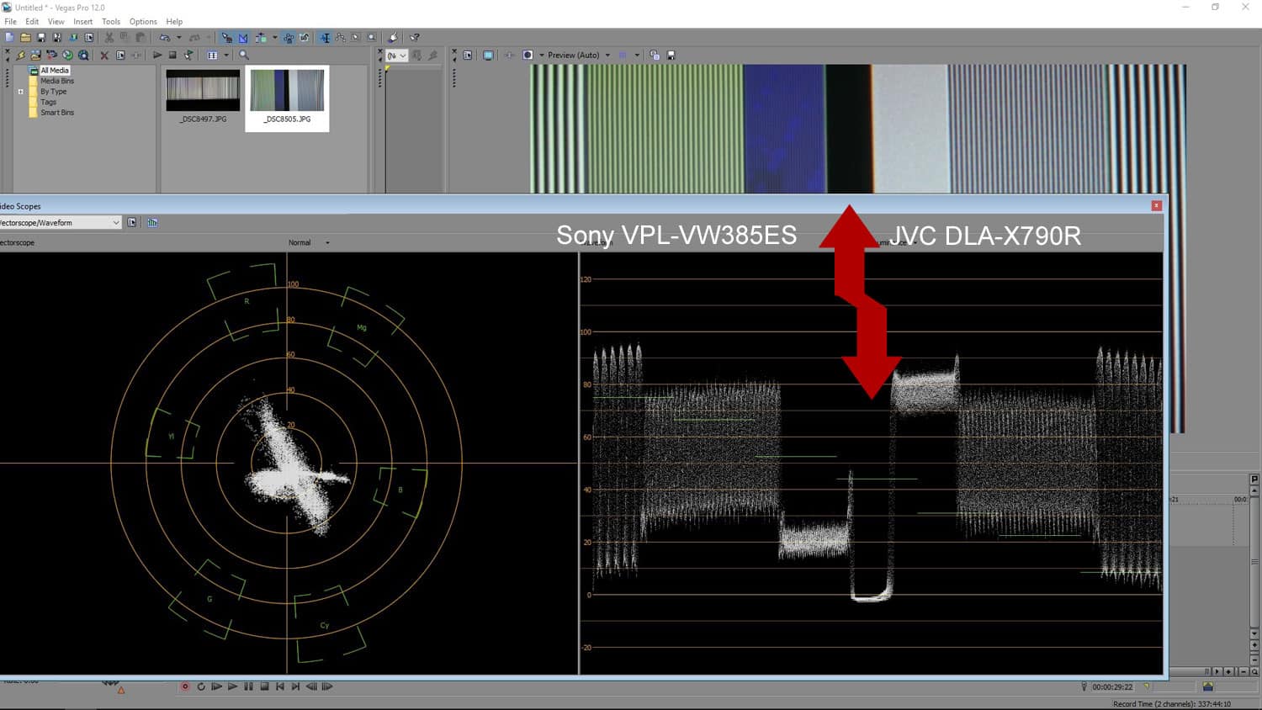Open the Project Media Views dropdown arrow

[x=226, y=55]
